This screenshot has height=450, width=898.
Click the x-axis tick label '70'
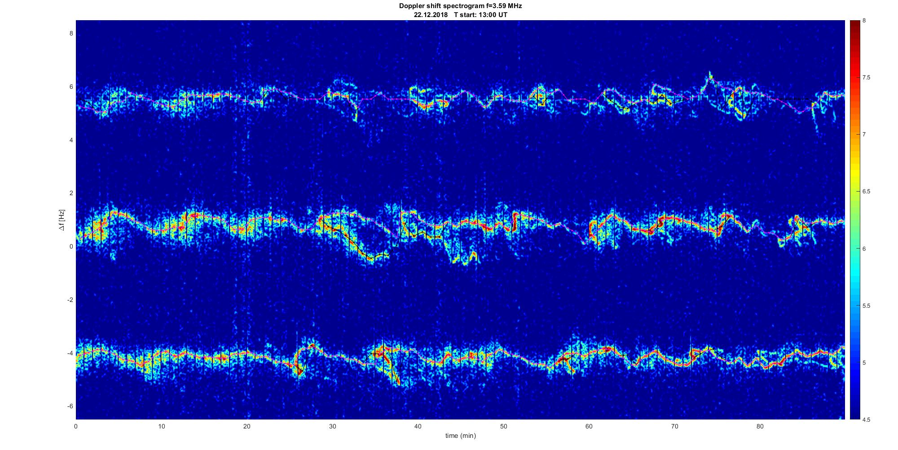tap(674, 426)
